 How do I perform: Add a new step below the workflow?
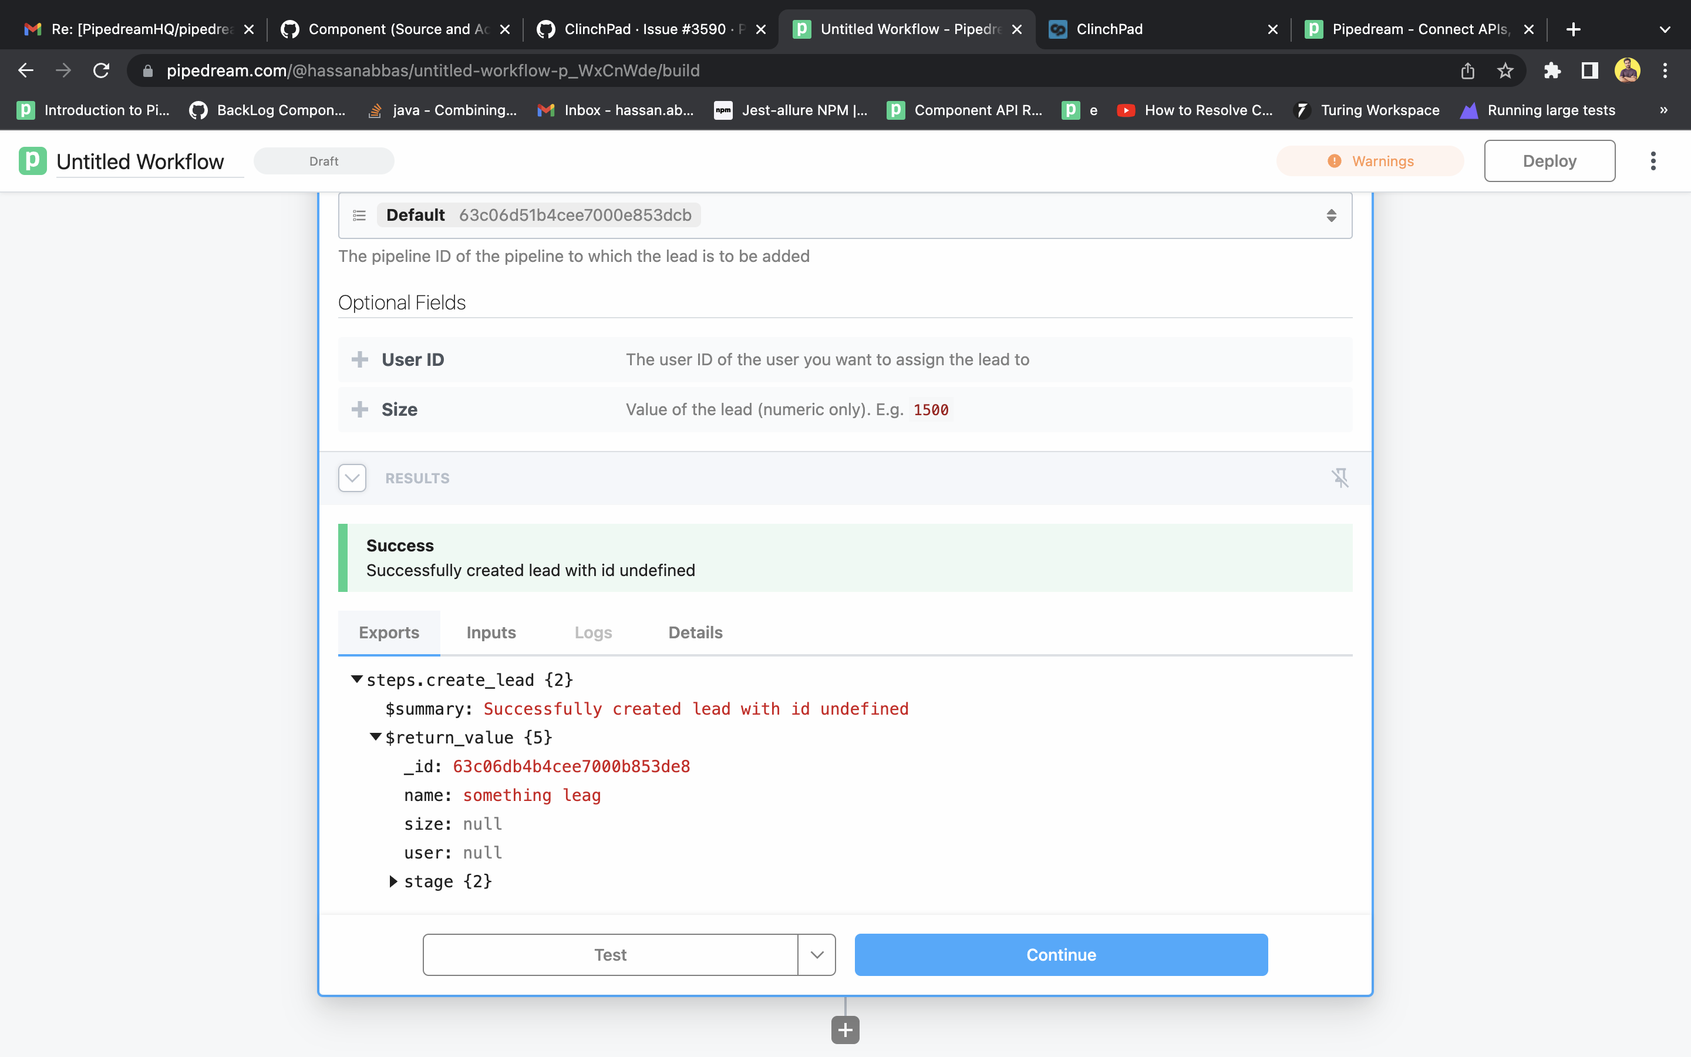coord(845,1028)
